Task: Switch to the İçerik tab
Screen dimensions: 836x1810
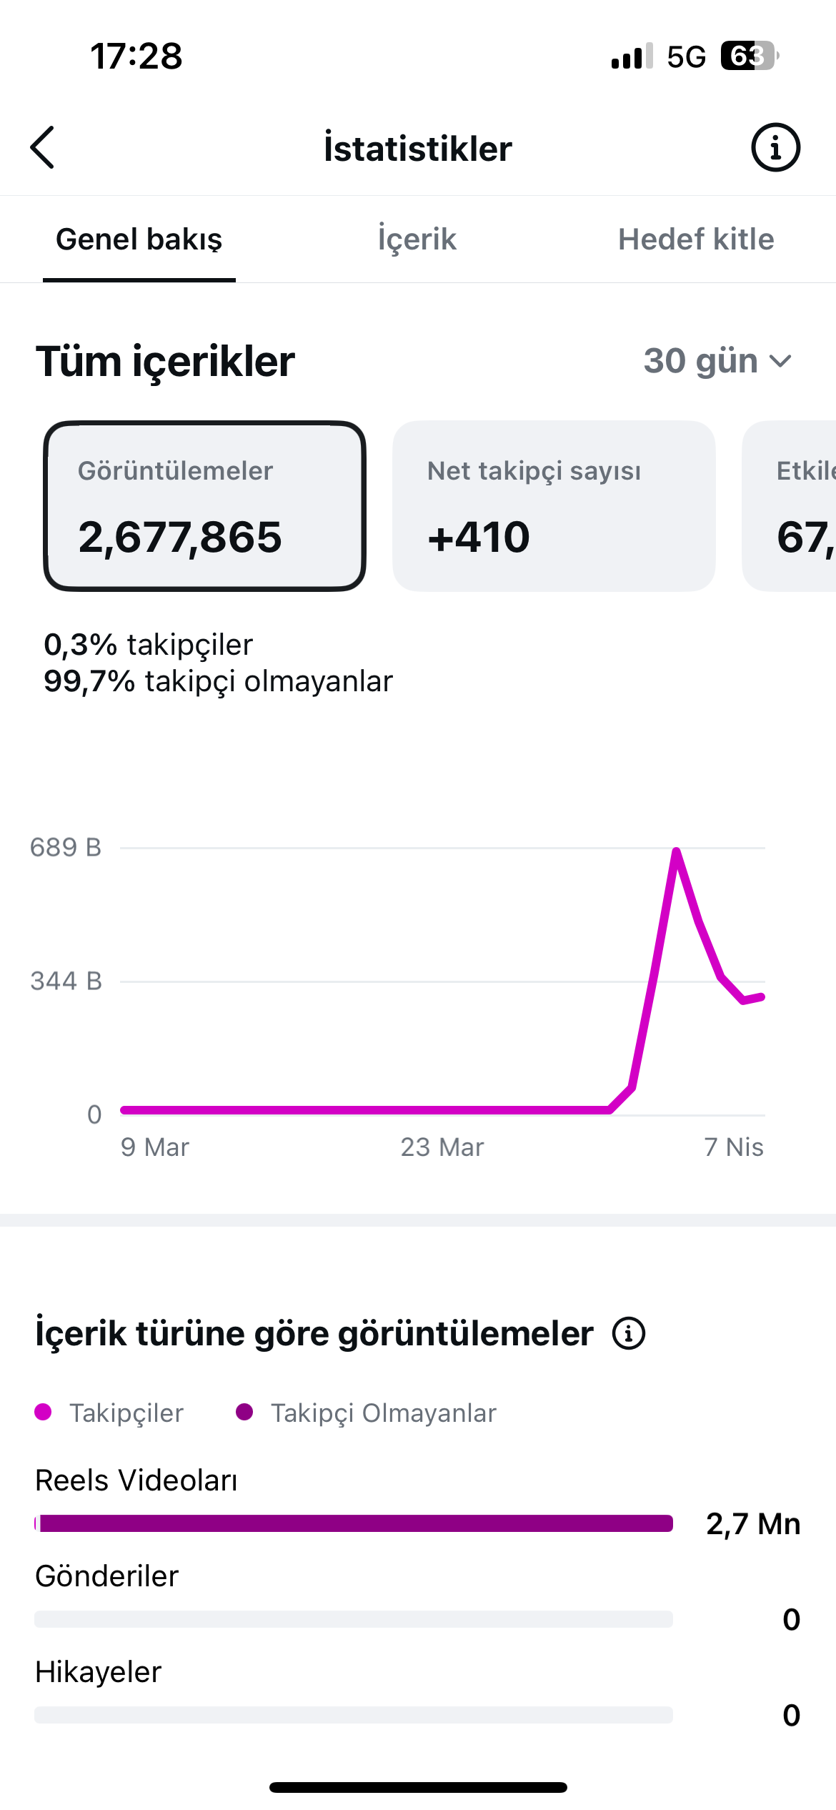Action: [x=417, y=239]
